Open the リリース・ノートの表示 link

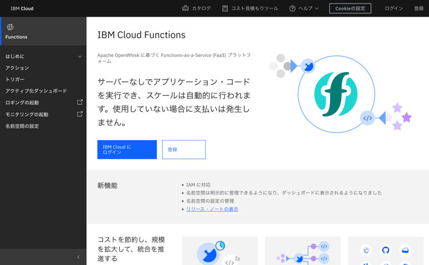click(212, 209)
